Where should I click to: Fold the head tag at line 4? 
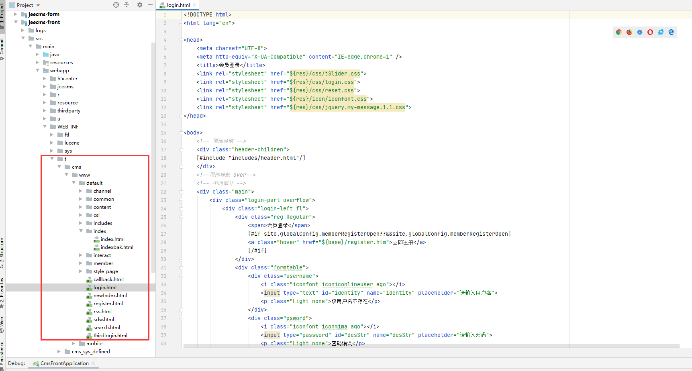[x=181, y=40]
